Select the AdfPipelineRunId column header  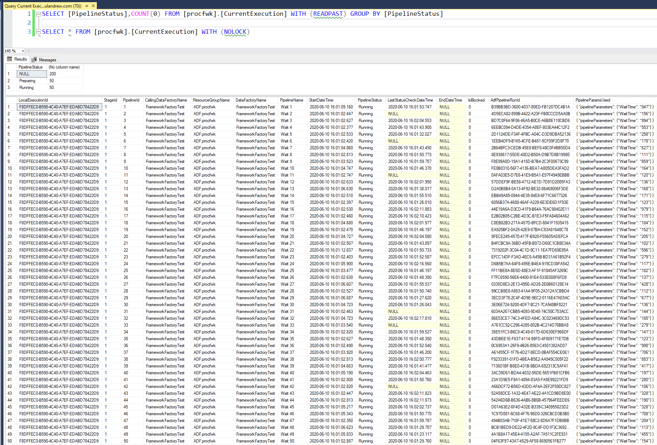point(505,100)
